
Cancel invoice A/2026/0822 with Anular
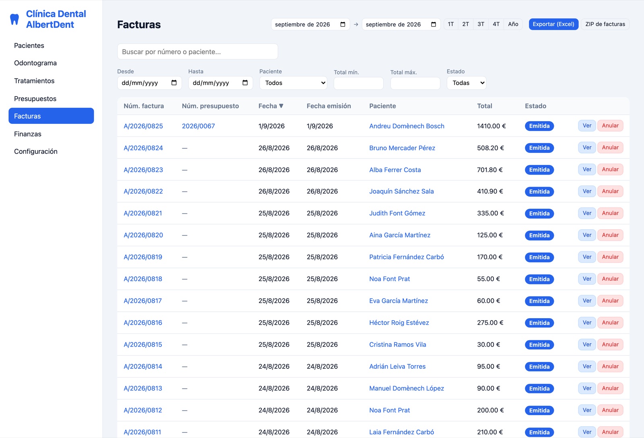click(610, 191)
